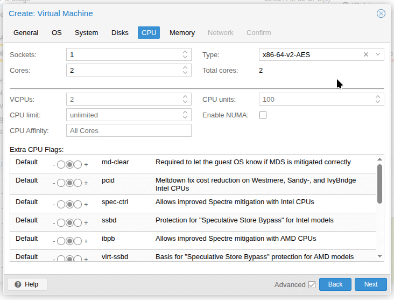Close the Create Virtual Machine dialog
This screenshot has height=300, width=394.
381,13
